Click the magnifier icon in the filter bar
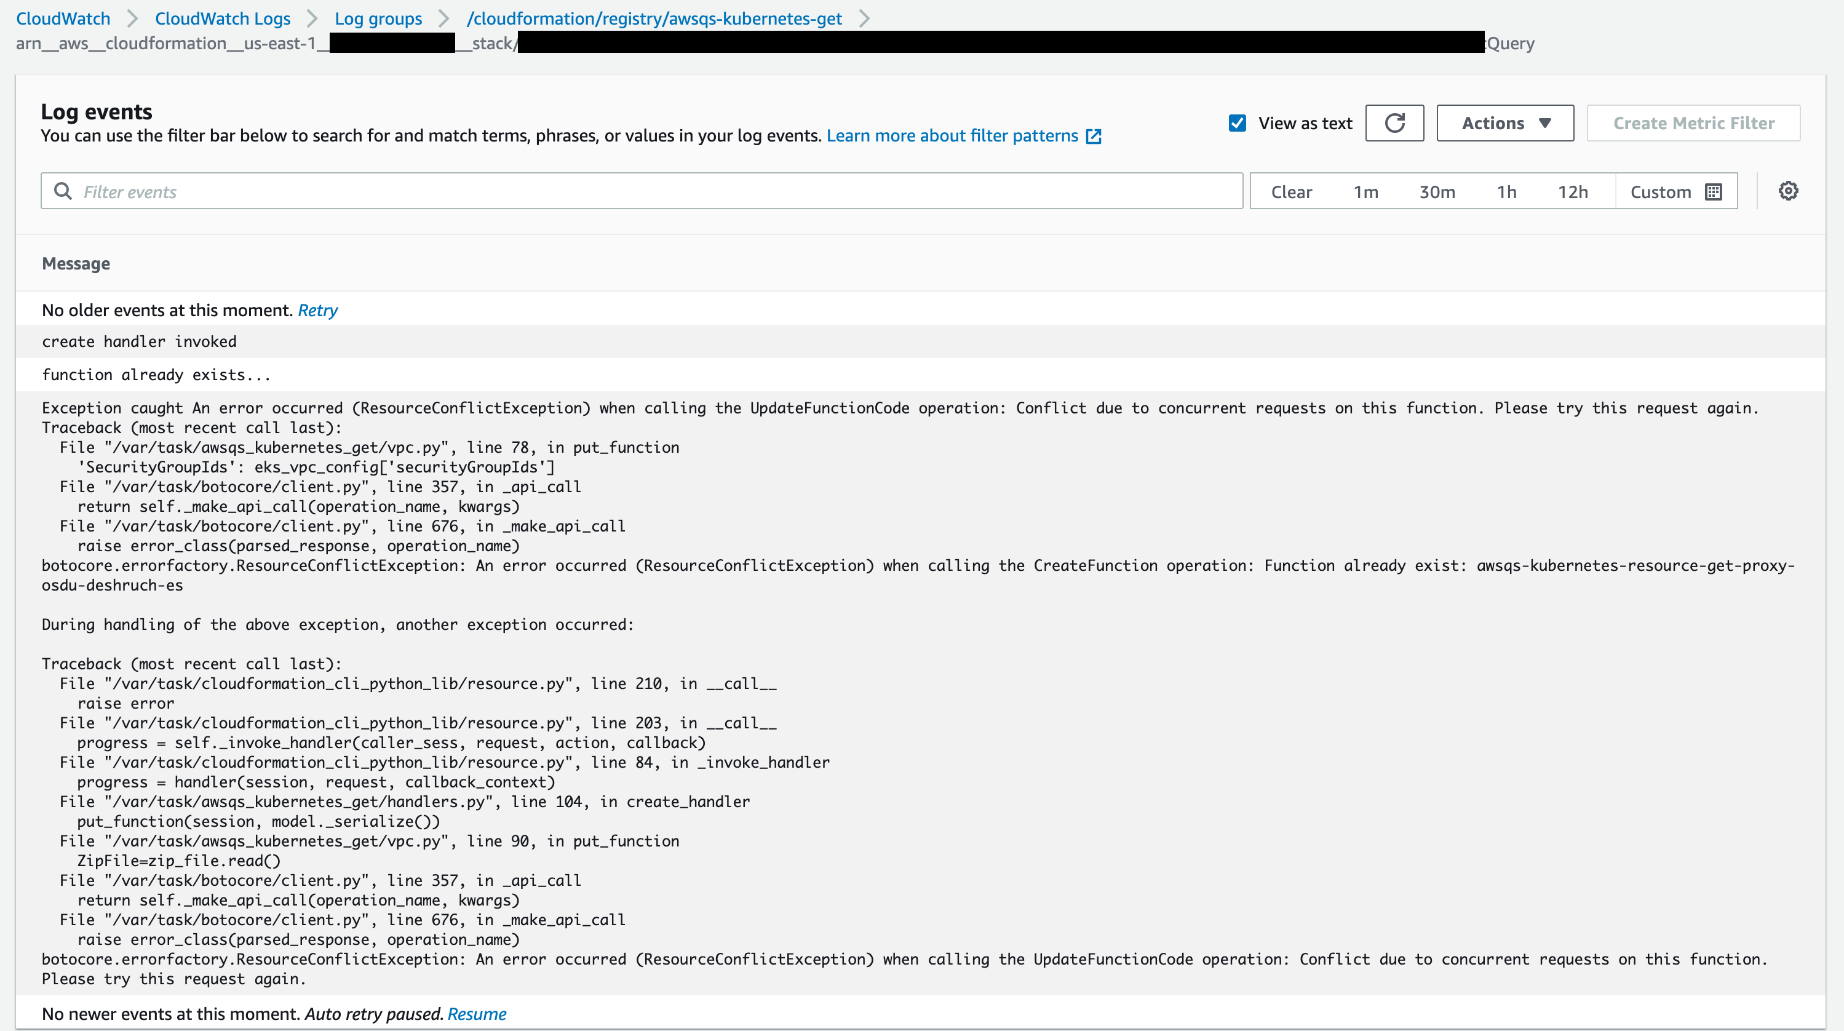The height and width of the screenshot is (1031, 1844). [x=63, y=191]
